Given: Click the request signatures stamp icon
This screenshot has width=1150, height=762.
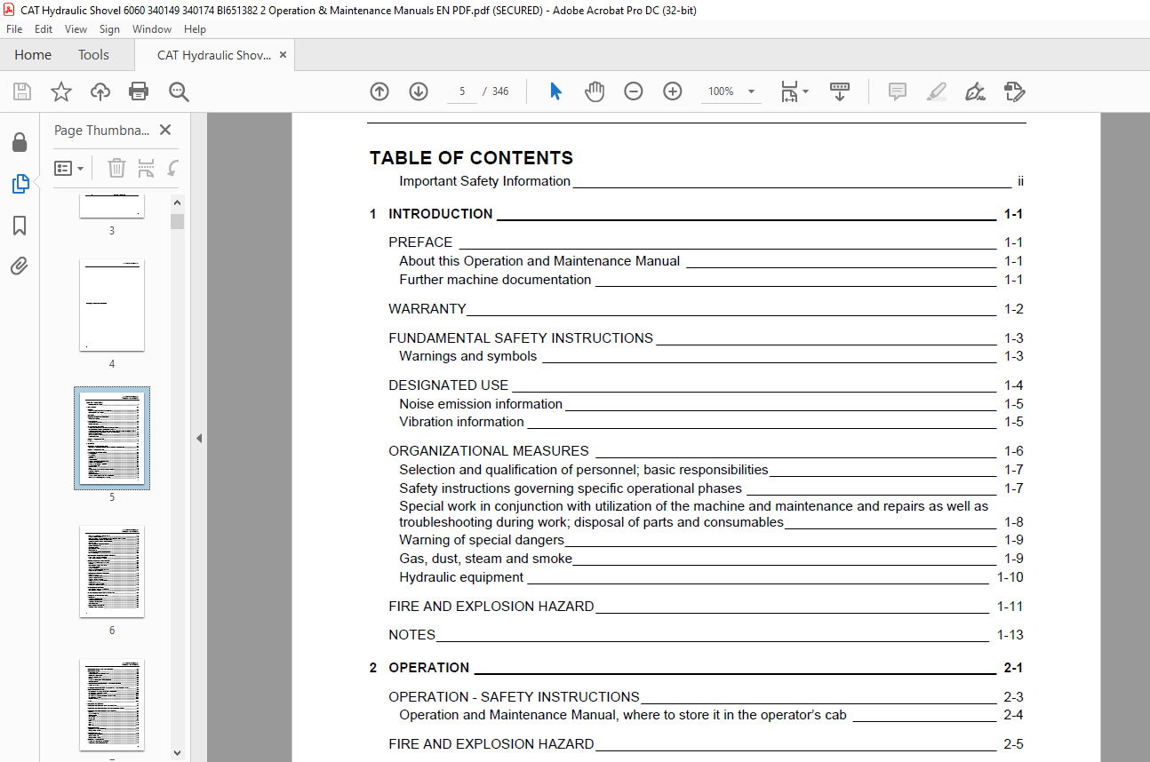Looking at the screenshot, I should point(1015,91).
